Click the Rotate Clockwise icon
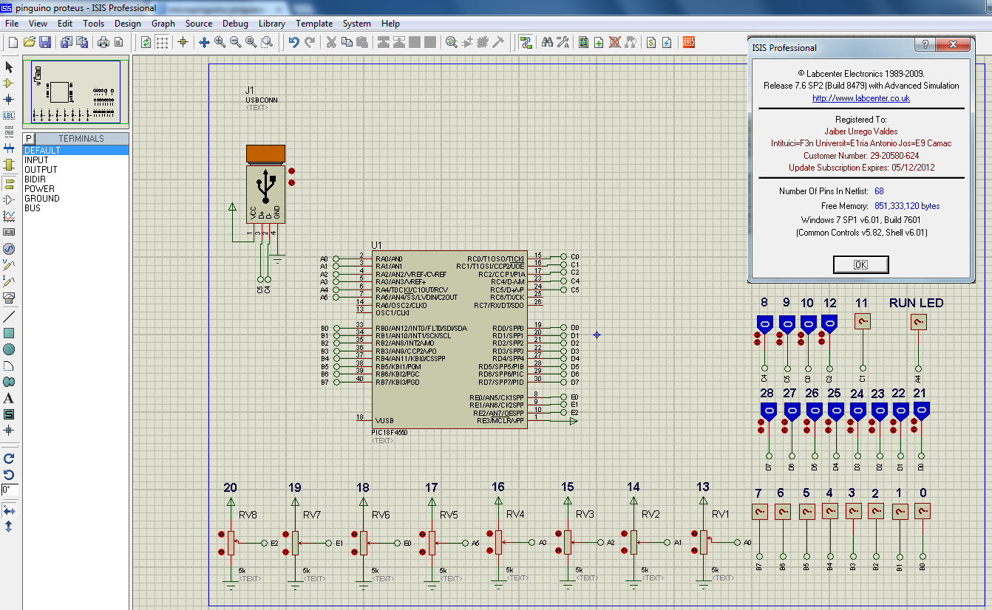992x610 pixels. (x=9, y=458)
